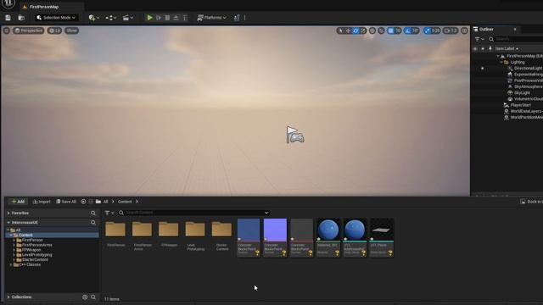This screenshot has width=543, height=305.
Task: Expand the C++ Classes tree node
Action: click(11, 265)
